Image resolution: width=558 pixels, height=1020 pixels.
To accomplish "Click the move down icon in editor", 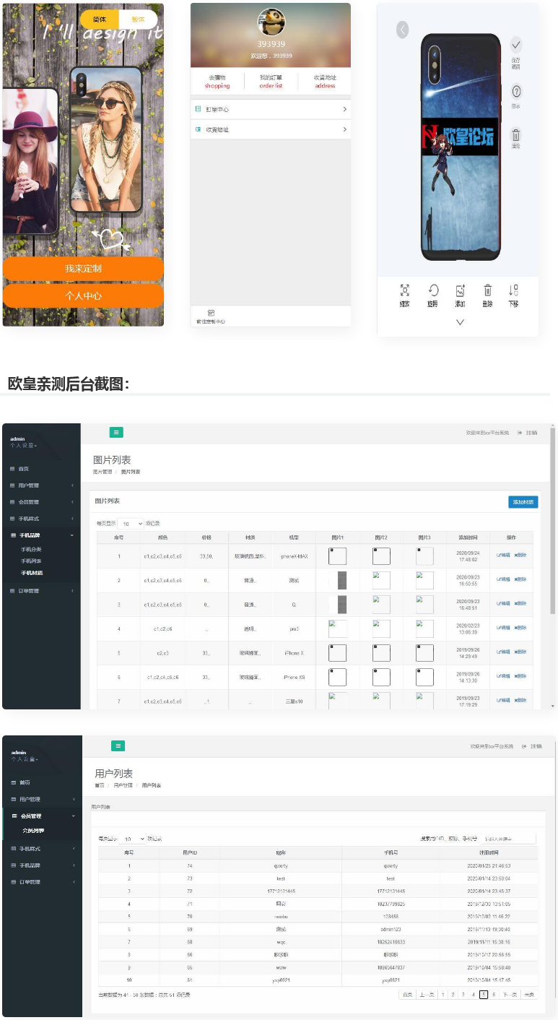I will click(x=513, y=290).
